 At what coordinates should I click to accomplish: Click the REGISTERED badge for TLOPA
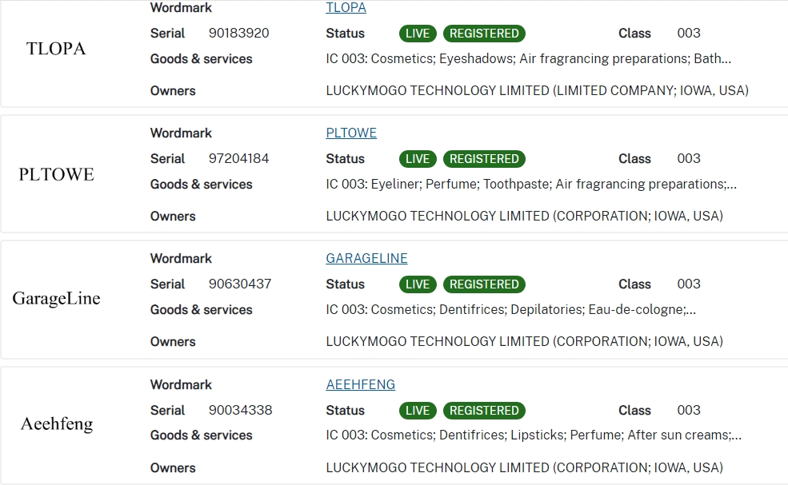point(484,34)
